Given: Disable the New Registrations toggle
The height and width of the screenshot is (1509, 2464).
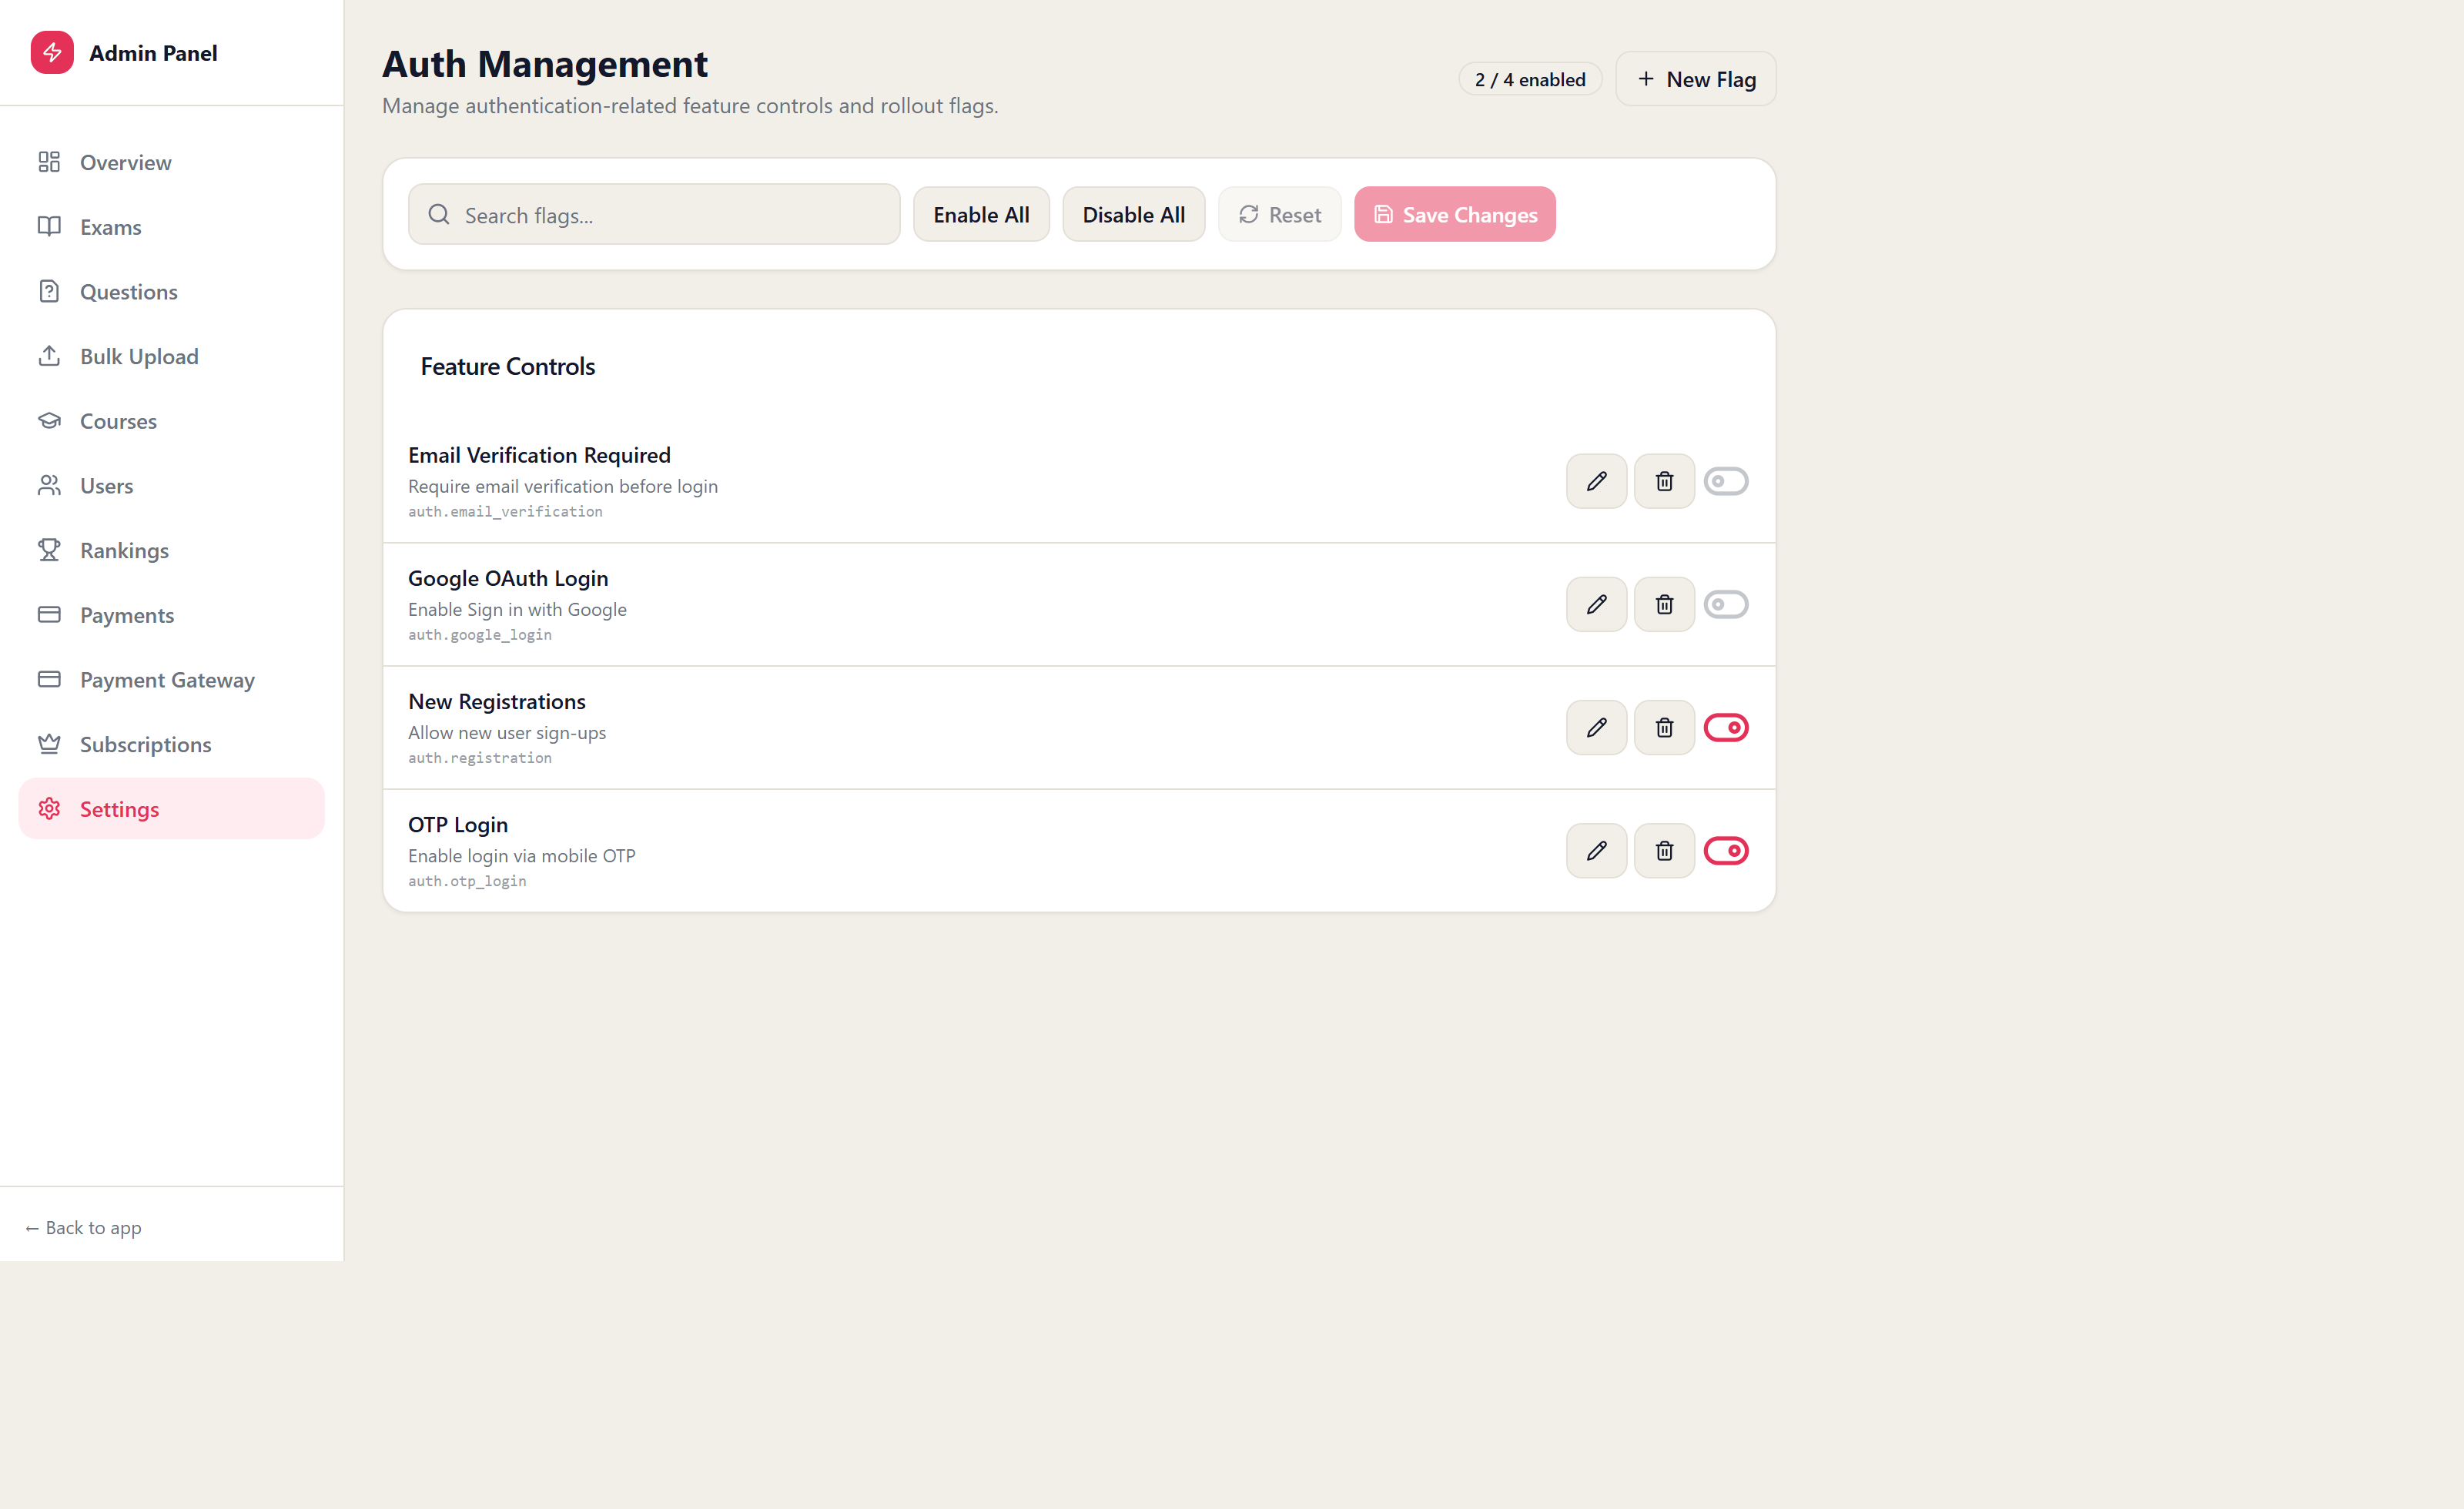Looking at the screenshot, I should point(1726,727).
